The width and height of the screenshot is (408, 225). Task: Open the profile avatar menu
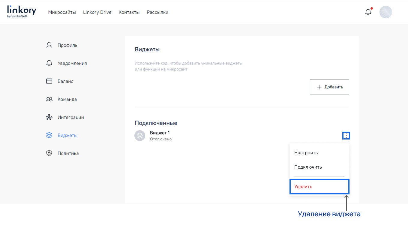point(386,12)
